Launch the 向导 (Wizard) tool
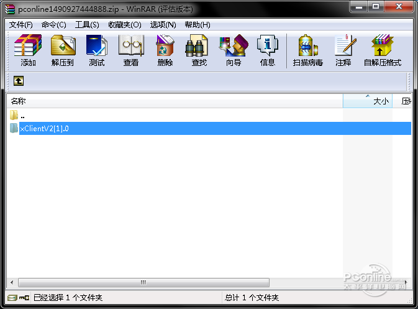This screenshot has width=418, height=309. (234, 50)
